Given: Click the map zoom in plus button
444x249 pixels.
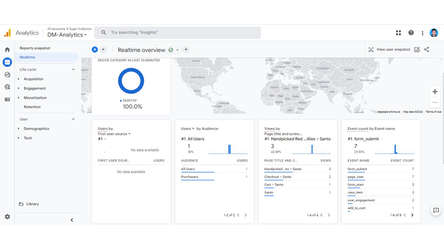Looking at the screenshot, I should point(435,92).
